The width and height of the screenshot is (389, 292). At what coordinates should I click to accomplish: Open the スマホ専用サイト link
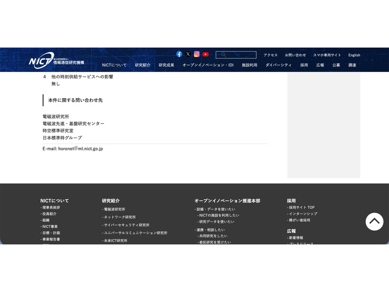coord(327,55)
